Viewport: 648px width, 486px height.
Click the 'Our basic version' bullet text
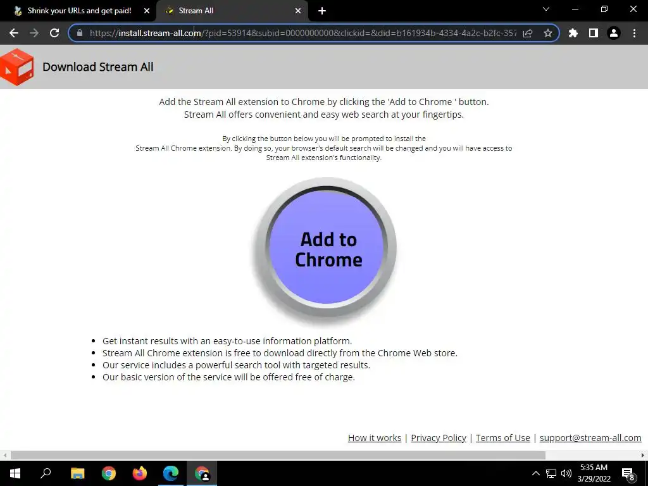coord(228,377)
